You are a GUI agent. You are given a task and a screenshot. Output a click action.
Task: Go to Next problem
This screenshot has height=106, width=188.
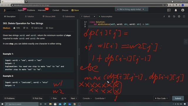point(74,98)
